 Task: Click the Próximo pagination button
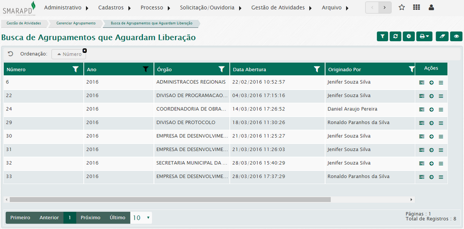[91, 218]
